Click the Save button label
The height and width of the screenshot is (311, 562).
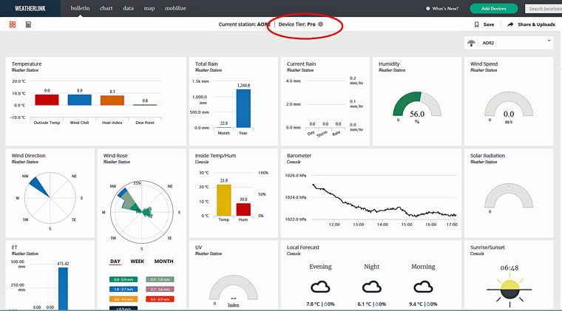coord(489,24)
